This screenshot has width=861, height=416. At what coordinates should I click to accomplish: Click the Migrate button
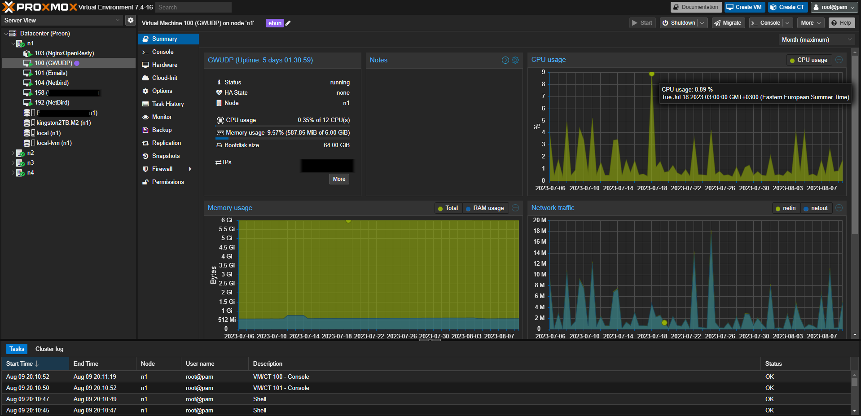tap(728, 23)
